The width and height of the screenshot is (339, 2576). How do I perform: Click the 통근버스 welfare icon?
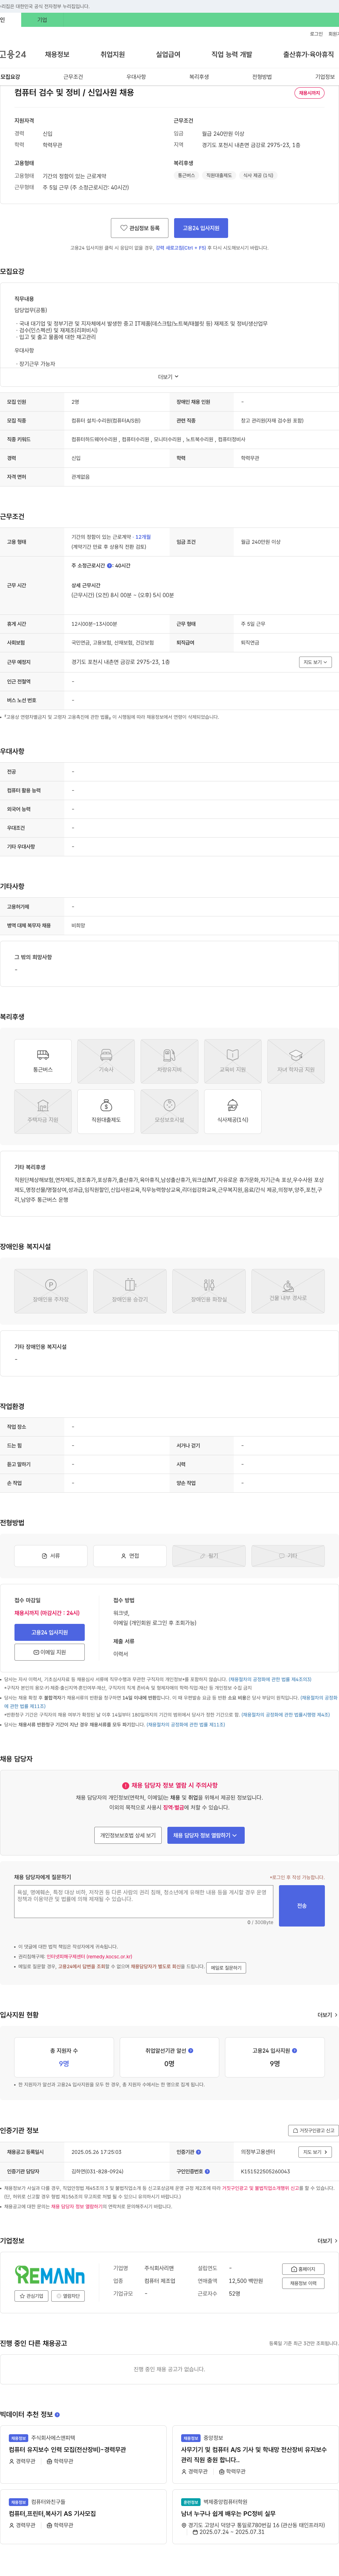(43, 1061)
